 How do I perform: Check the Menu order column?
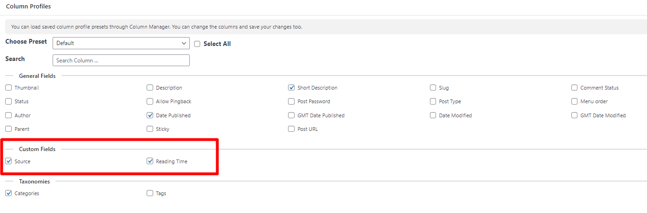[x=574, y=101]
